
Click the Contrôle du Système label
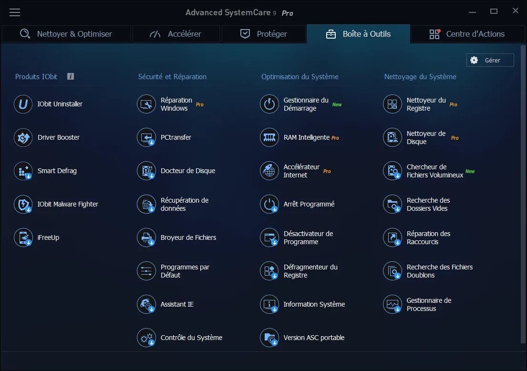pos(192,338)
